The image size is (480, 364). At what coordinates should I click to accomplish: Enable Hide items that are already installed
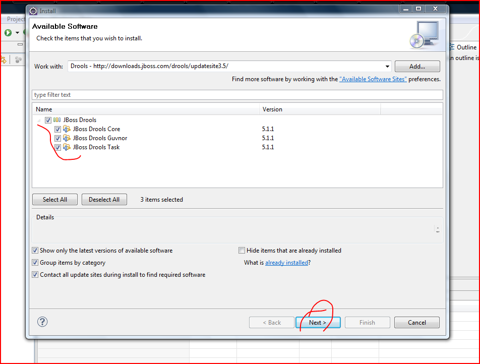242,251
